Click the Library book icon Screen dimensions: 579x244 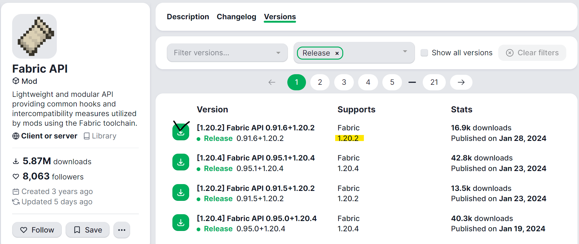87,136
